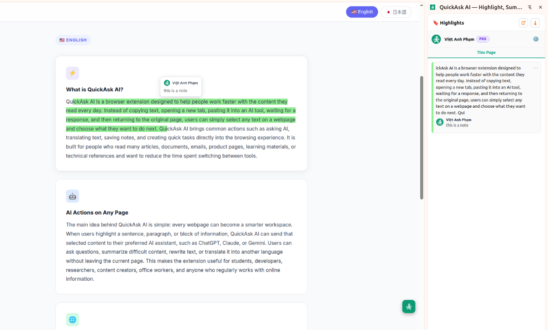Click the globe icon on bottom card
Viewport: 548px width, 330px height.
pos(72,320)
